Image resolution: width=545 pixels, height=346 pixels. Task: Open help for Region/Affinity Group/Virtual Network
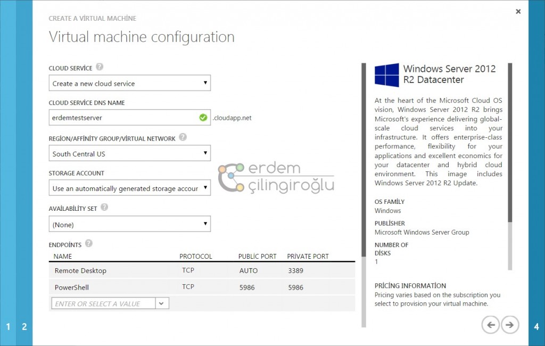(183, 137)
